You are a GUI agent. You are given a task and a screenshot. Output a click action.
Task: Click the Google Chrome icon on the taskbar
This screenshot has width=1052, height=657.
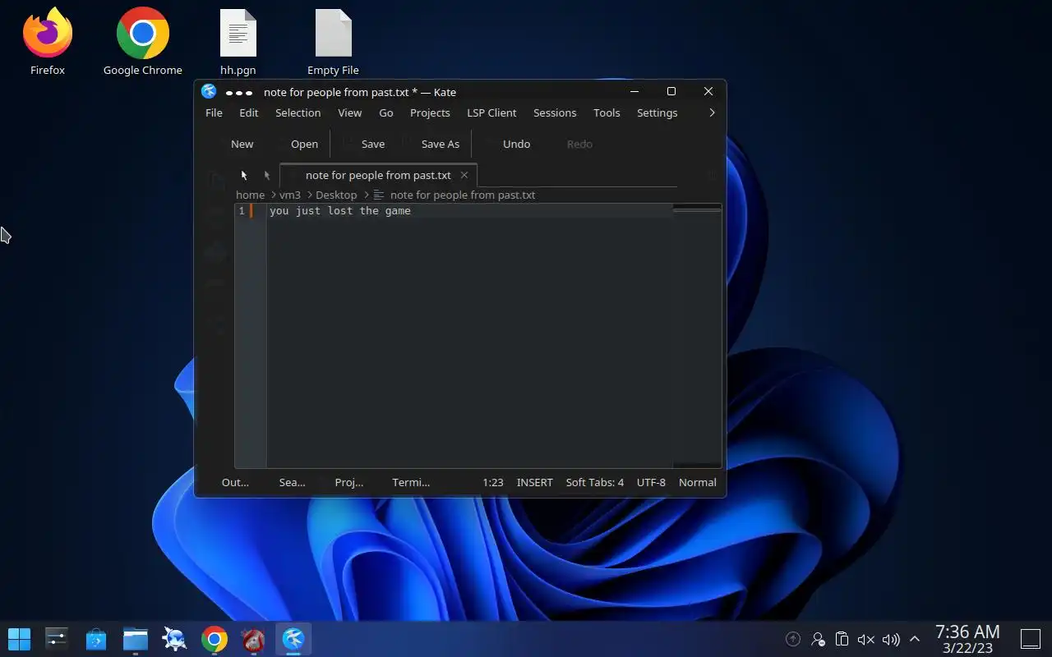(215, 639)
